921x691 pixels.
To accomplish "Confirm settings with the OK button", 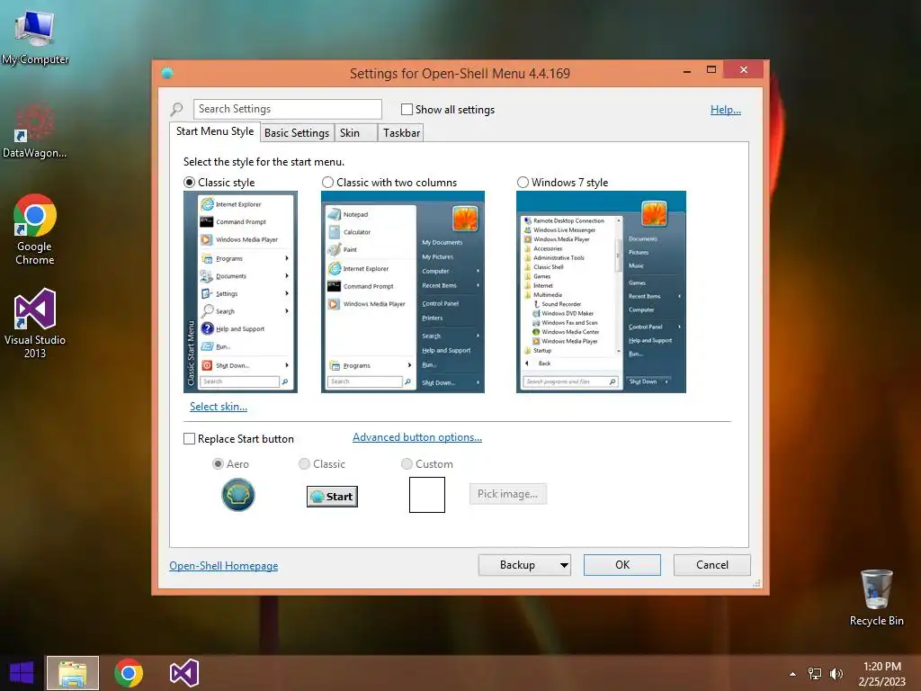I will point(622,565).
